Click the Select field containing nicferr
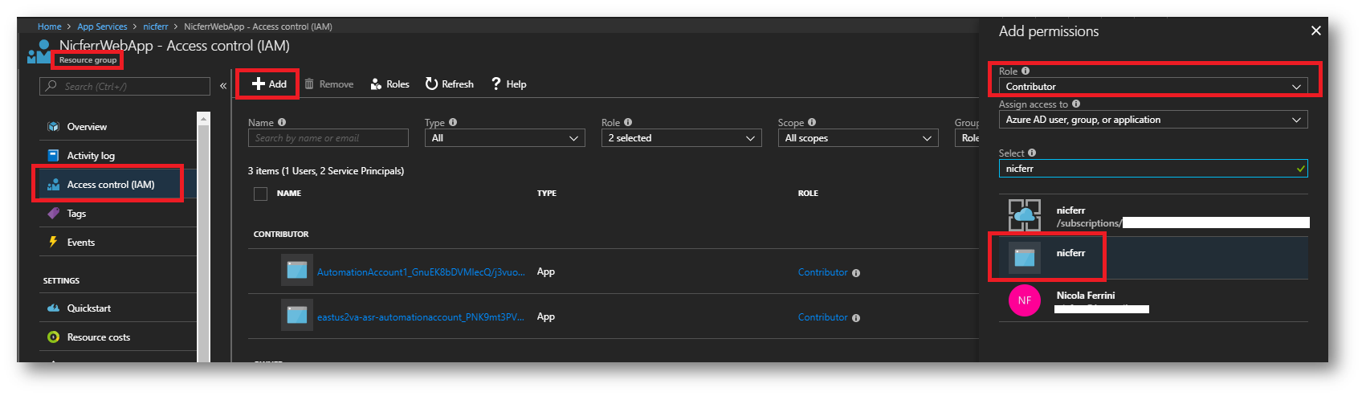Screen dimensions: 1362x396 coord(1153,169)
